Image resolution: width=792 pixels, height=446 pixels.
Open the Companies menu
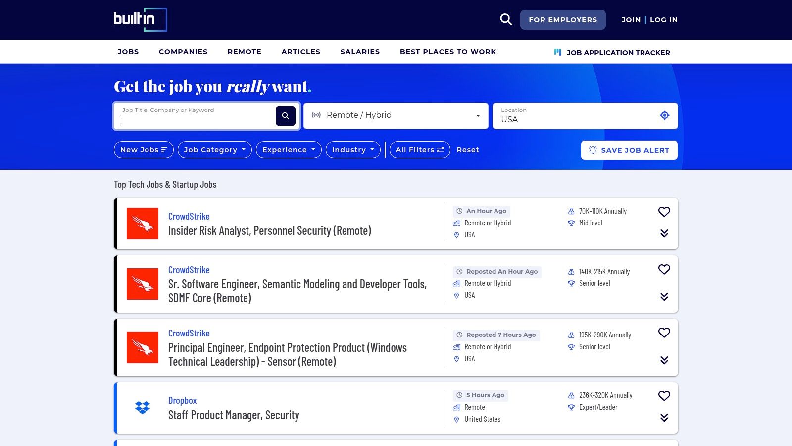tap(183, 52)
